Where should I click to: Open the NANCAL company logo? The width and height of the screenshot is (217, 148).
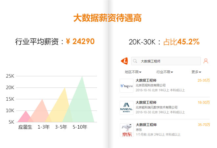pyautogui.click(x=127, y=108)
